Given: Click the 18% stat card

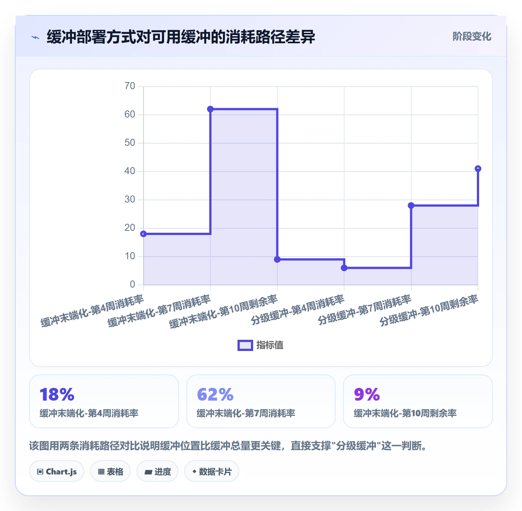Looking at the screenshot, I should click(104, 401).
